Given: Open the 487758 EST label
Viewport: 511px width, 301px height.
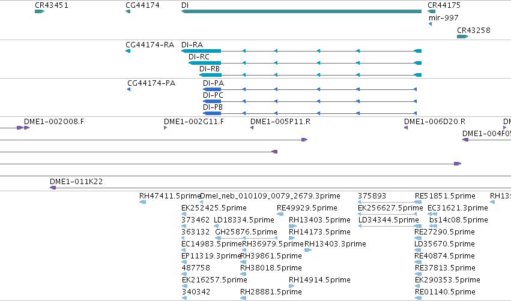Looking at the screenshot, I should coord(196,269).
